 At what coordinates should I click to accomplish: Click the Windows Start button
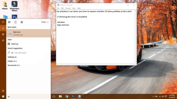(3, 97)
